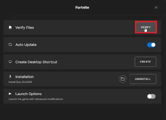Image resolution: width=166 pixels, height=120 pixels.
Task: Click the Verify Files document icon
Action: [10, 28]
